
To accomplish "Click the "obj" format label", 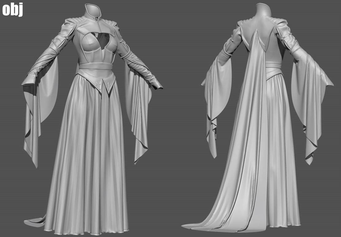I will click(x=13, y=9).
